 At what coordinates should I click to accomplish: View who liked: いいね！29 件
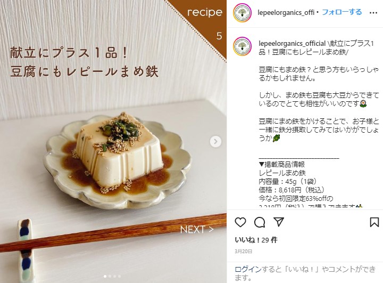tap(256, 240)
